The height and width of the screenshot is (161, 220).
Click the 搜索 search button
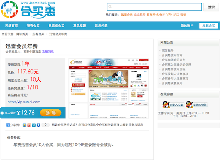211,7
